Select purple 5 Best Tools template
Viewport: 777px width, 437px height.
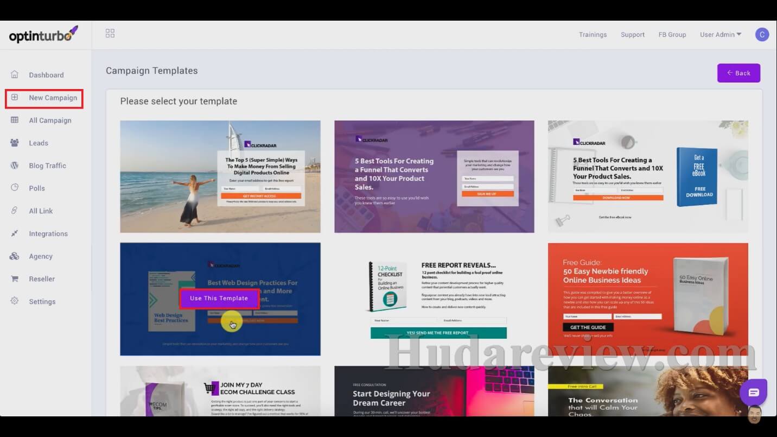tap(434, 176)
